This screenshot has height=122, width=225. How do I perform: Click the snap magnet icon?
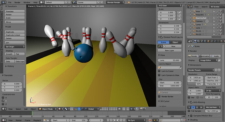(x=128, y=109)
